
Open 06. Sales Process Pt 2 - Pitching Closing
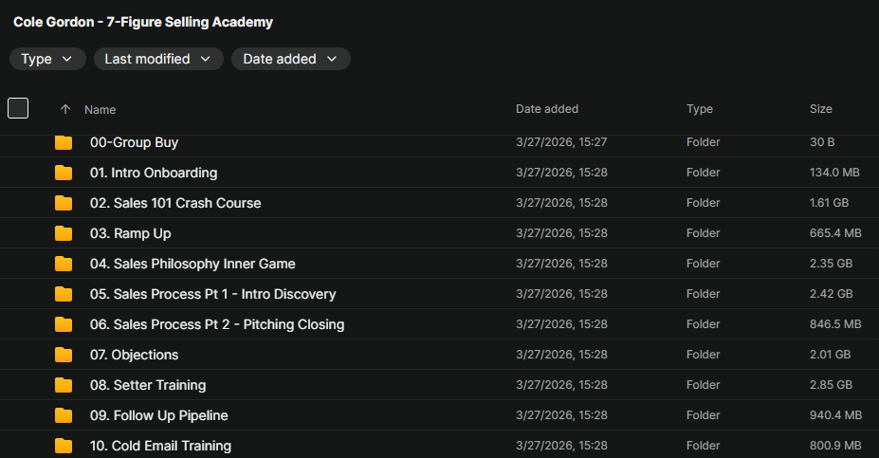(x=217, y=324)
